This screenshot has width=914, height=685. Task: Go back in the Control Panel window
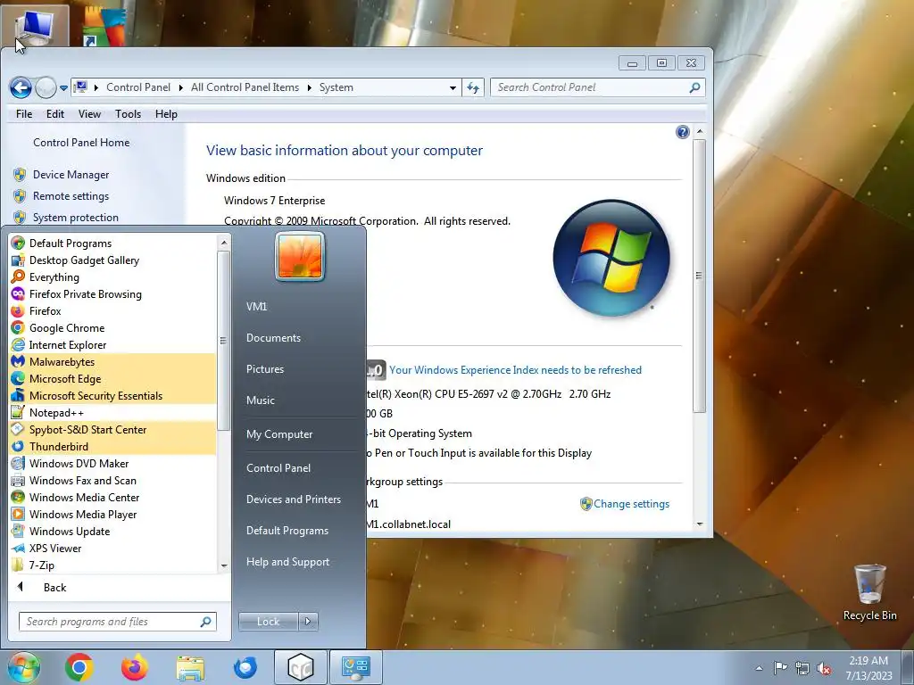pyautogui.click(x=21, y=88)
